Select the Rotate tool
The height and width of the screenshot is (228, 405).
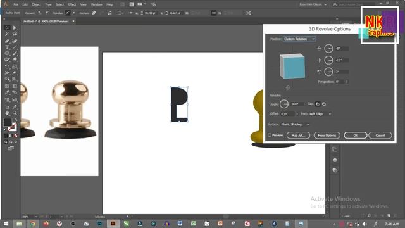click(x=7, y=66)
